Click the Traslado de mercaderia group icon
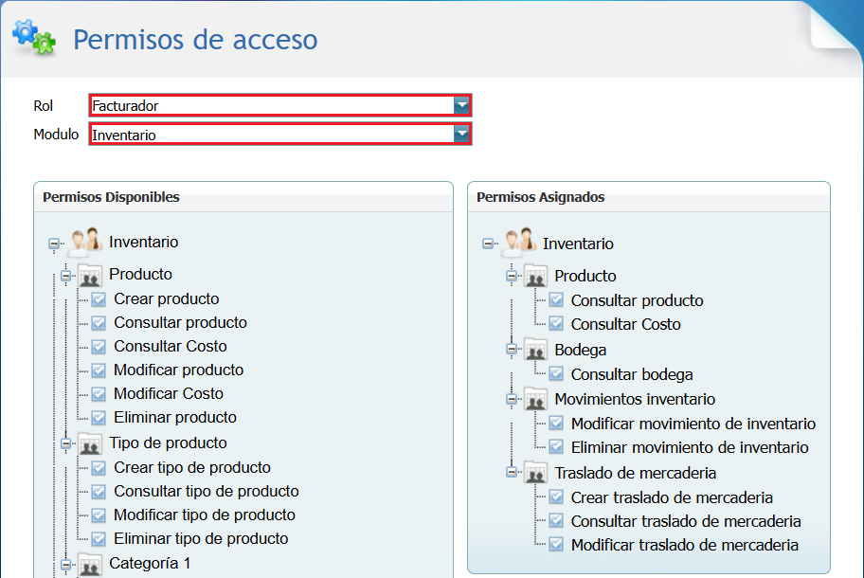The height and width of the screenshot is (578, 864). (535, 472)
